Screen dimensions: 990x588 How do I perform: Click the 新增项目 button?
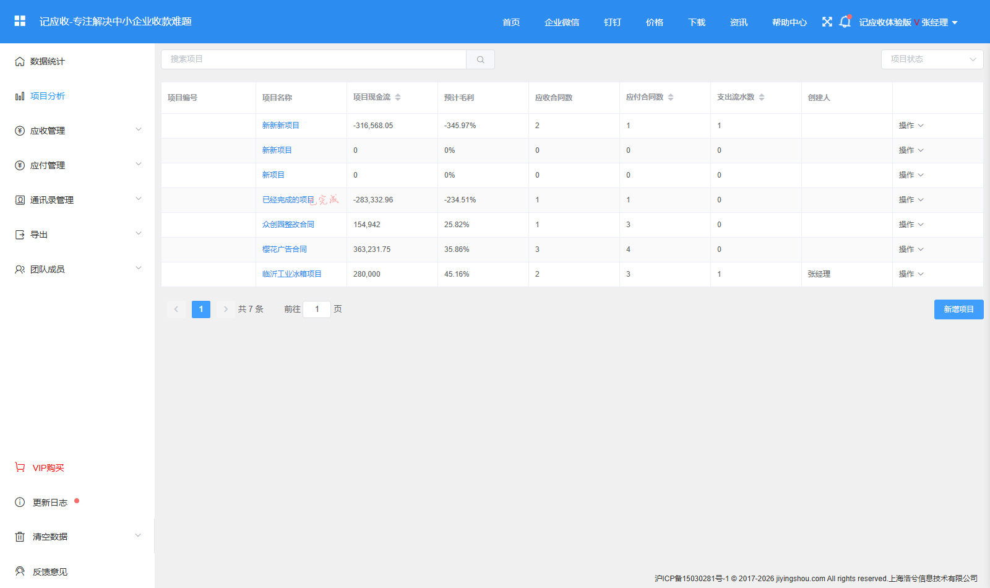(958, 309)
